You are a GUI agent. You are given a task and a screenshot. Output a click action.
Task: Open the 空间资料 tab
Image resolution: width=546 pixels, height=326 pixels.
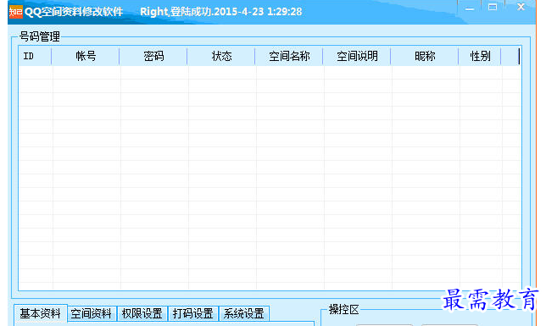92,314
